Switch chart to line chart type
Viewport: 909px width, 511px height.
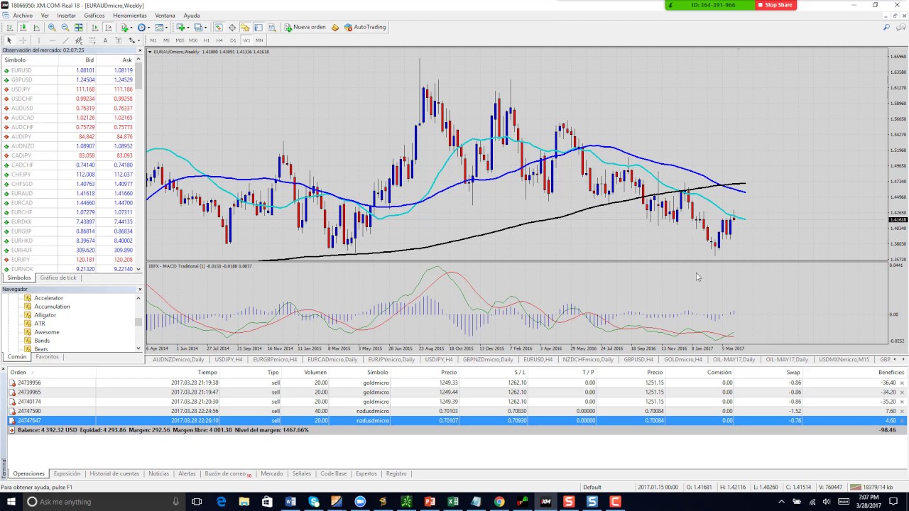click(x=37, y=27)
